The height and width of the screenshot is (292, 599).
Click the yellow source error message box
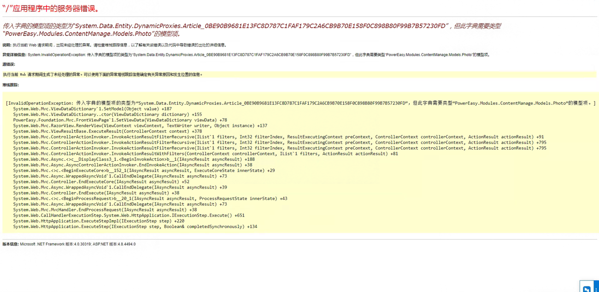(299, 74)
